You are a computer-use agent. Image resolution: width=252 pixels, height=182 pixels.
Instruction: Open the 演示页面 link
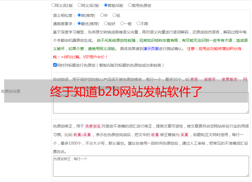coord(151,49)
